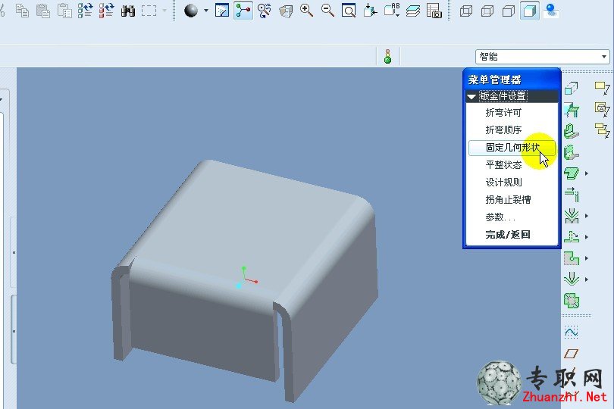Image resolution: width=614 pixels, height=409 pixels.
Task: Click the Copy icon in top toolbar
Action: point(22,11)
